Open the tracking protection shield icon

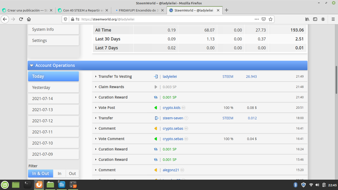(66, 19)
